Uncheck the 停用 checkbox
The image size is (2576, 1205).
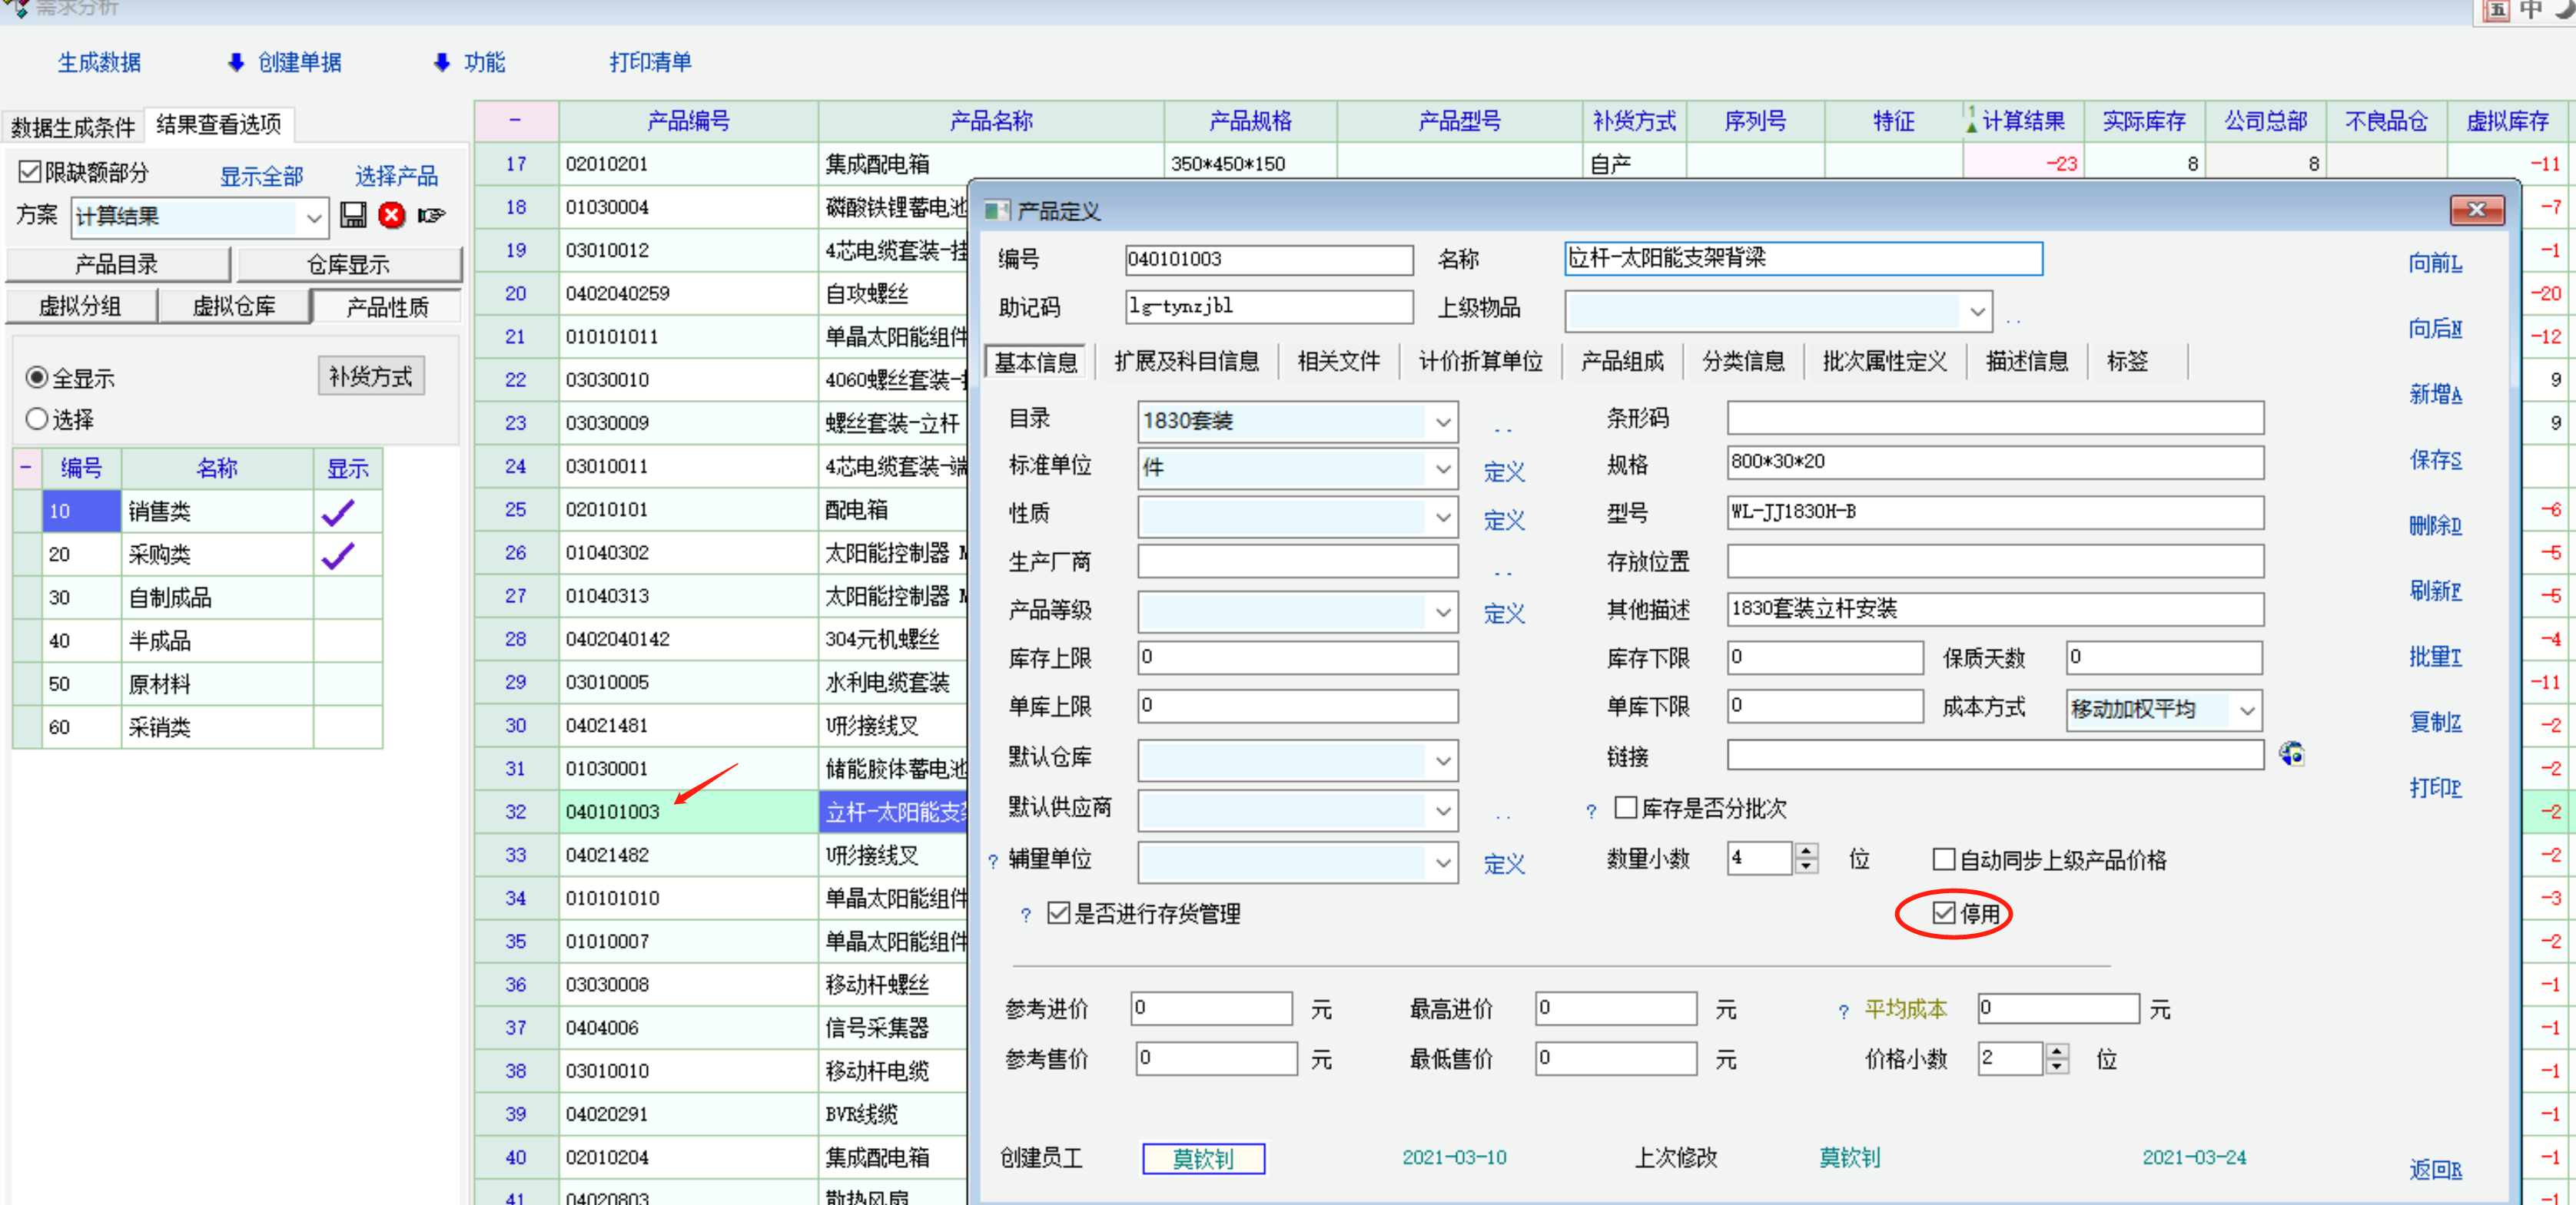(1943, 912)
